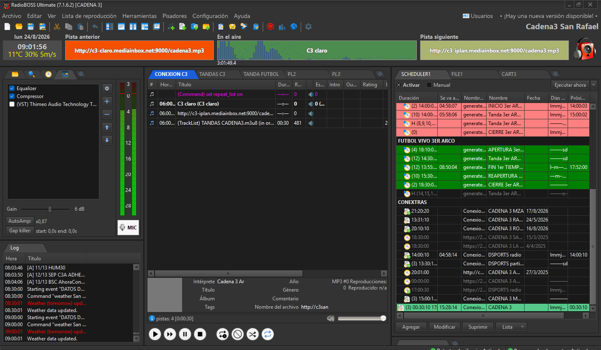
Task: Open the Lista de reproducción menu
Action: point(89,16)
